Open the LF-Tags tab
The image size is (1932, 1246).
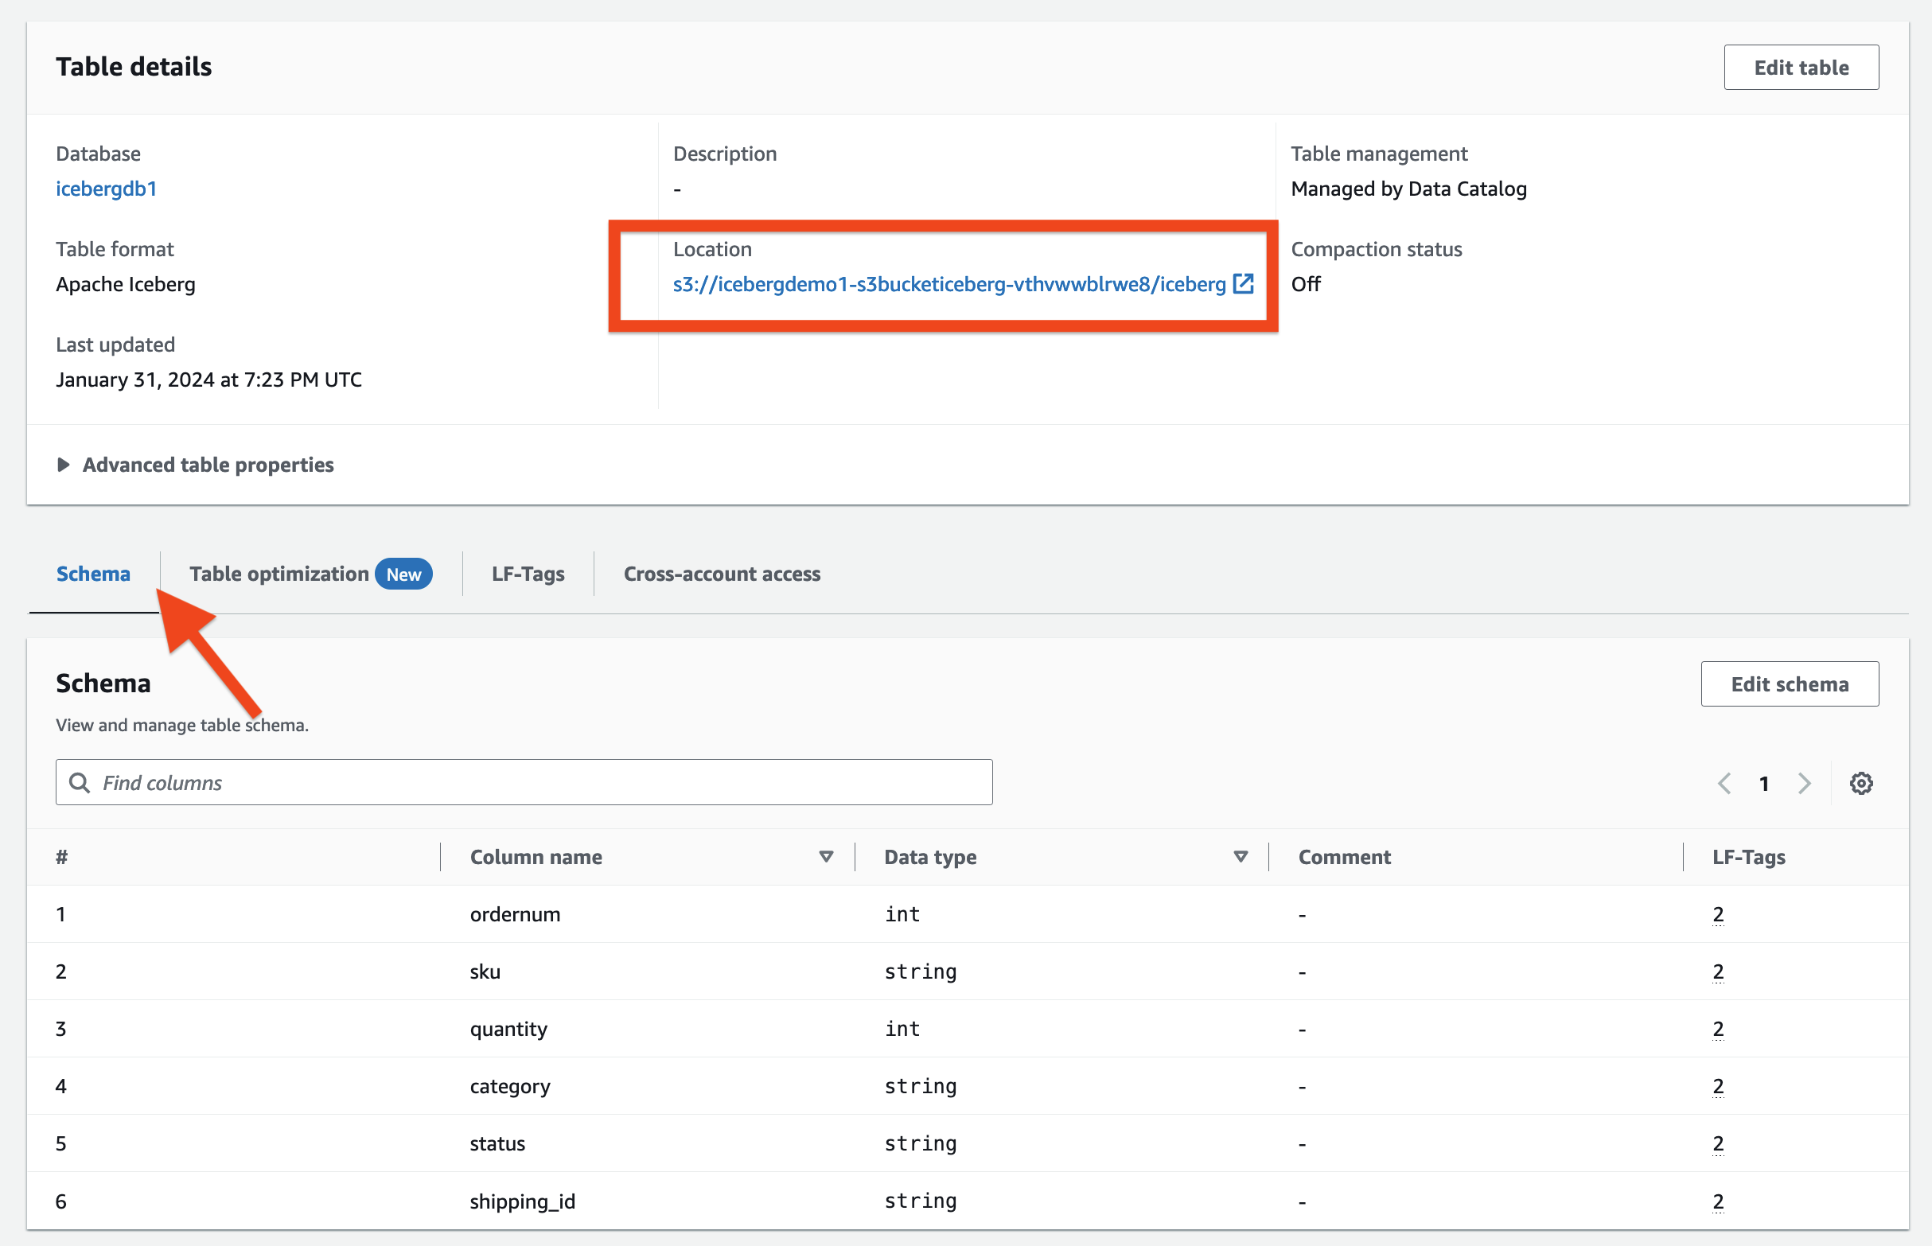[528, 574]
